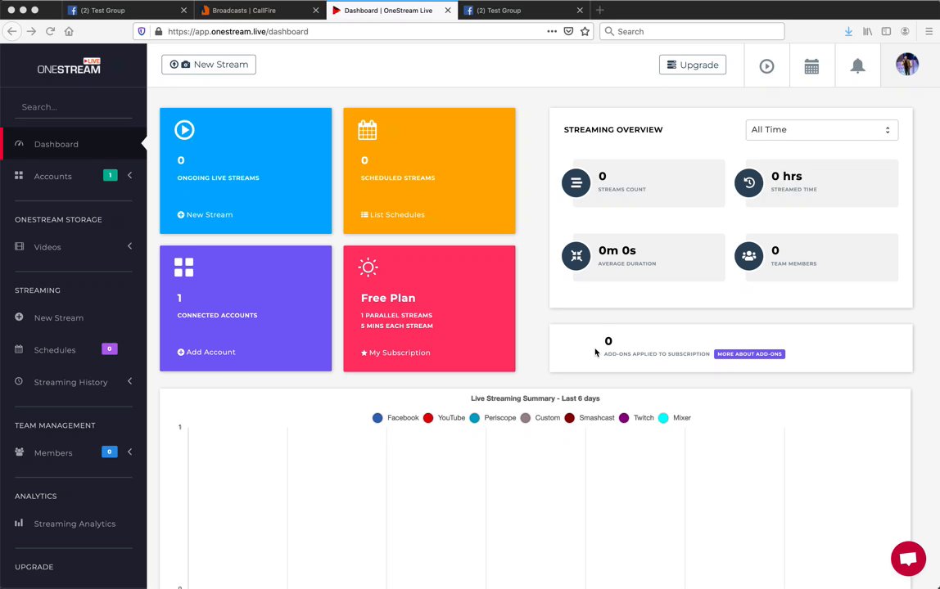Bookmark page with the star icon

coord(585,31)
